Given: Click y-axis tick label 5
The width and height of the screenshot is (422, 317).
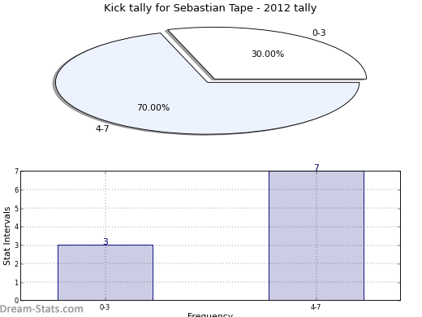Looking at the screenshot, I should click(x=17, y=209).
